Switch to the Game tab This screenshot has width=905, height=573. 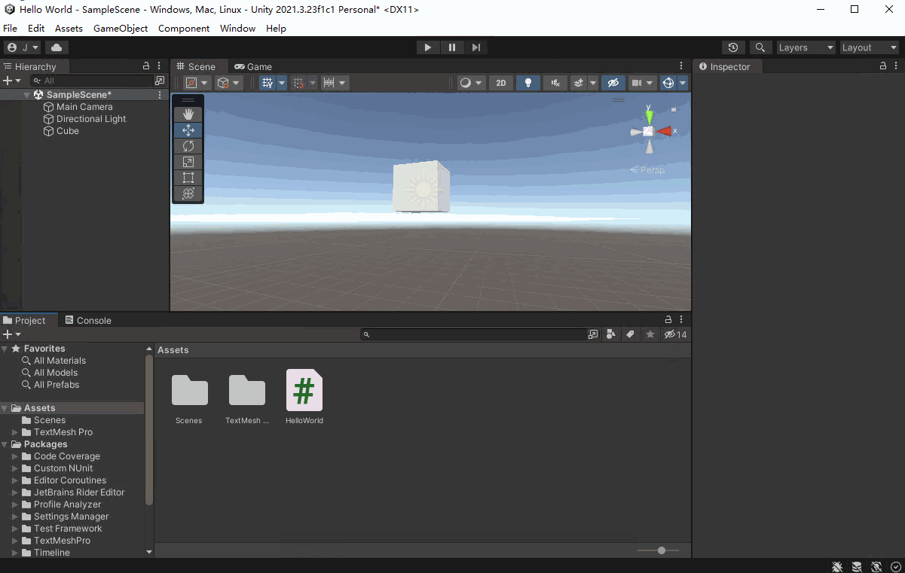pyautogui.click(x=253, y=66)
